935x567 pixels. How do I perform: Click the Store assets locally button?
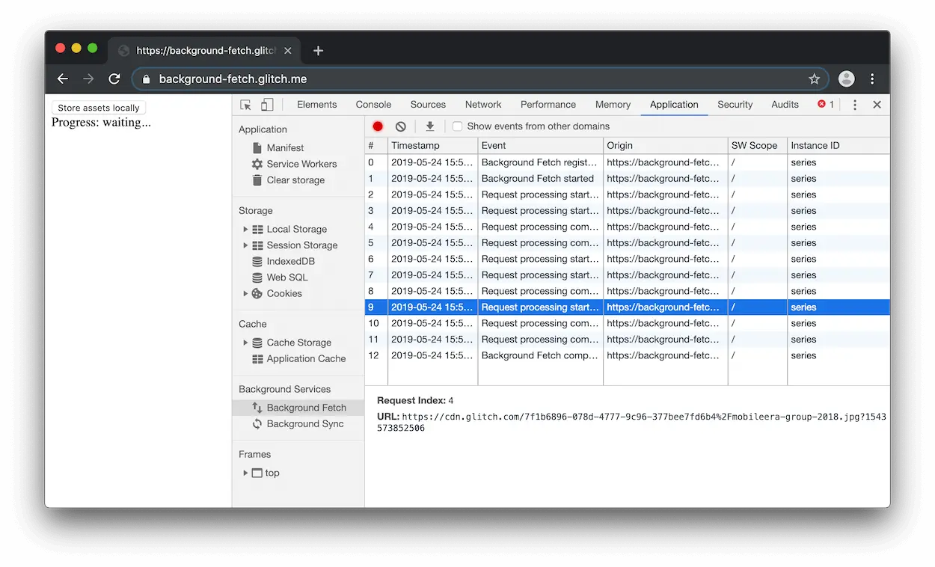tap(99, 108)
